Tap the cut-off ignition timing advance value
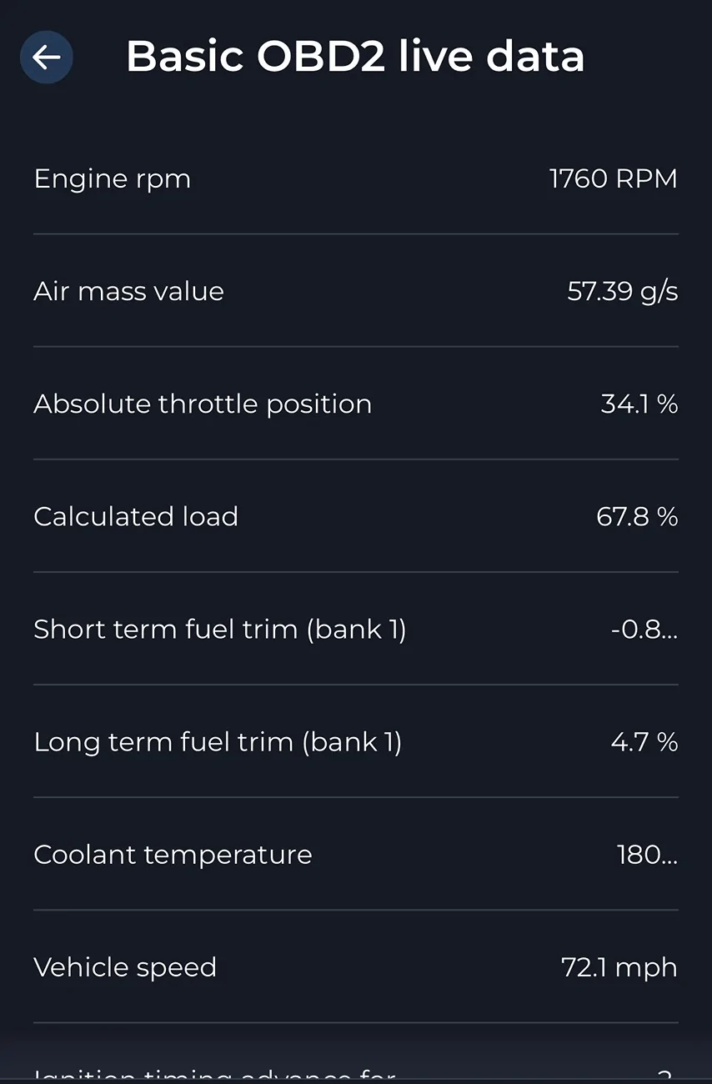This screenshot has width=712, height=1084. pyautogui.click(x=664, y=1076)
